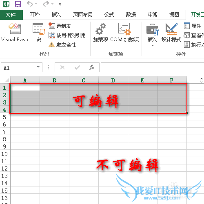This screenshot has width=204, height=204.
Task: Open the 宏 macros dialog
Action: [x=39, y=32]
